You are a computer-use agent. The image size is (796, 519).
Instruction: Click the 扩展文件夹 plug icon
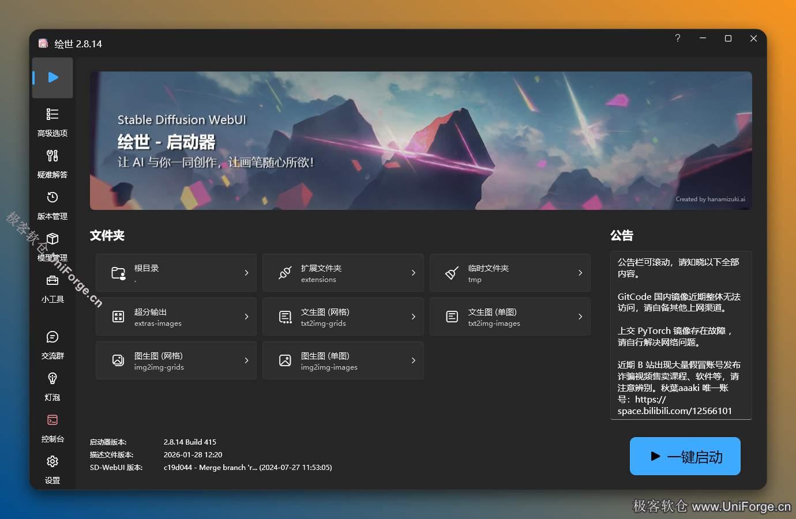click(x=285, y=273)
